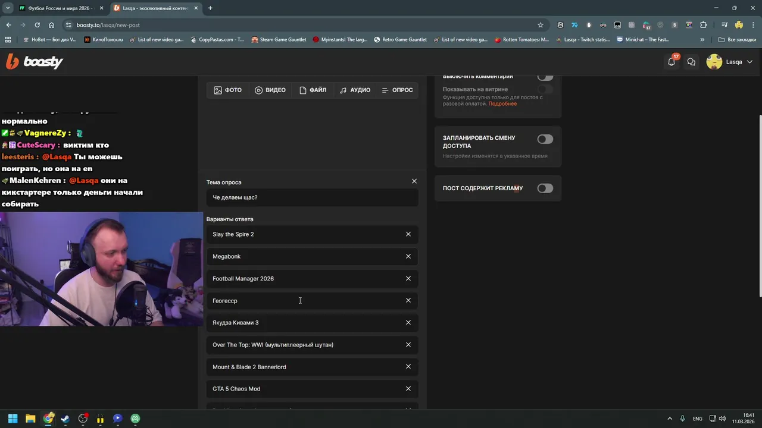Select the Lasqa эксклюзивный контент tab
Viewport: 762px width, 428px height.
pos(155,8)
